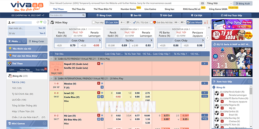Expand 11 more markets for Israel match
This screenshot has height=129, width=259.
click(205, 96)
